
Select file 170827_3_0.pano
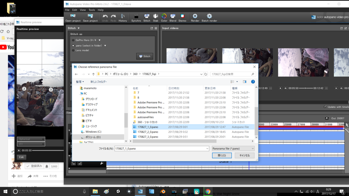click(148, 137)
